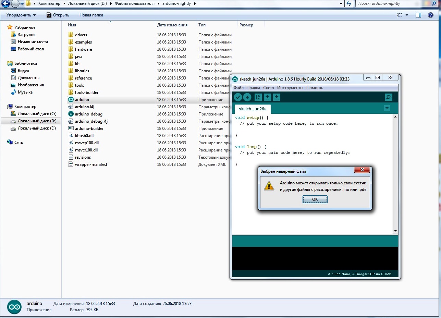Viewport: 441px width, 318px height.
Task: Open Рабочий стол in the sidebar
Action: click(30, 49)
